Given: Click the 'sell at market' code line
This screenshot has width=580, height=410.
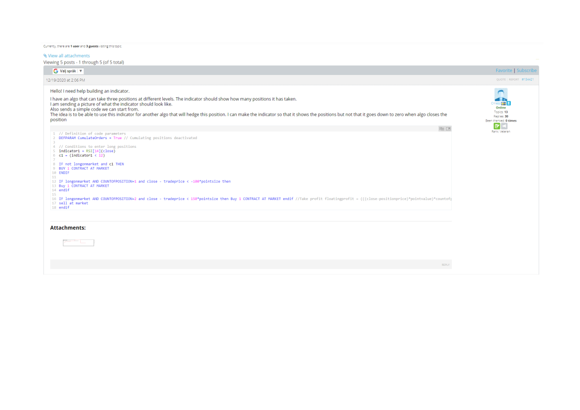Looking at the screenshot, I should point(73,203).
